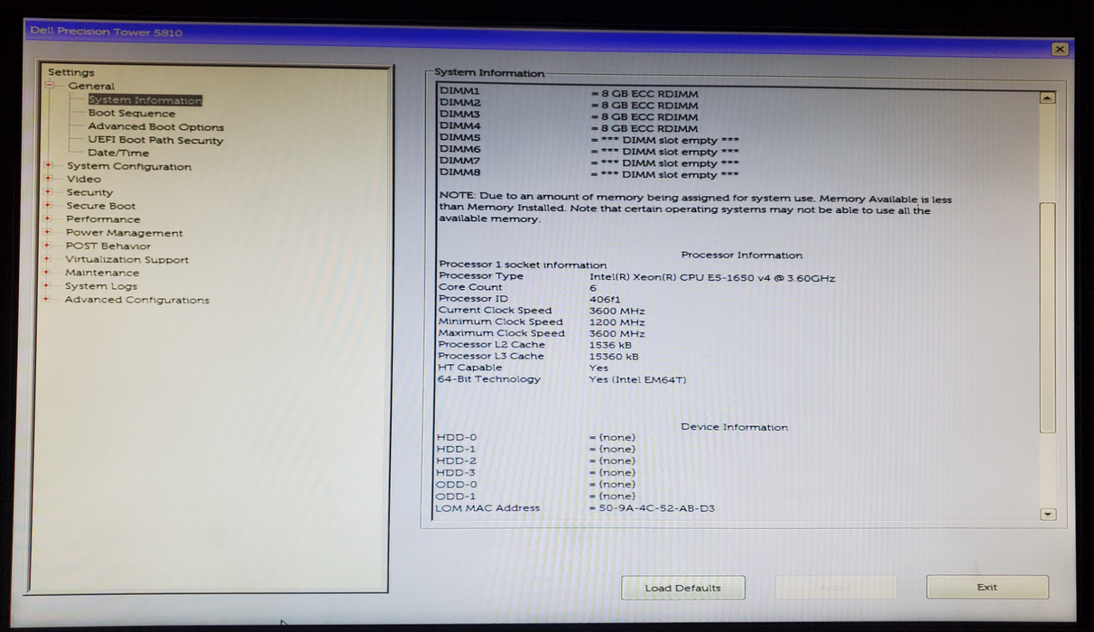Click the HDD-0 device row

pyautogui.click(x=536, y=438)
